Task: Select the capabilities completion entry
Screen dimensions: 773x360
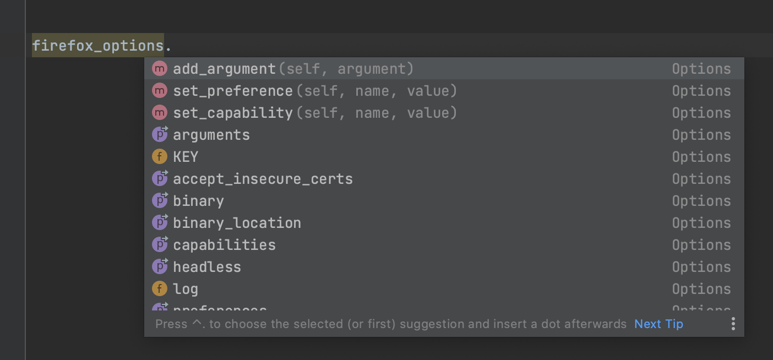Action: 224,245
